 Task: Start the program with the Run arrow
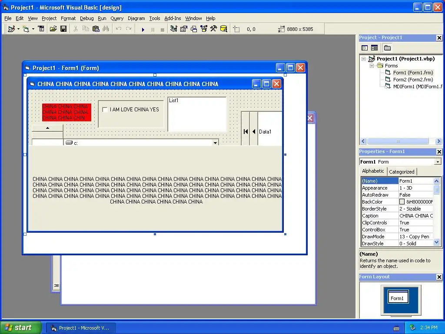(143, 29)
